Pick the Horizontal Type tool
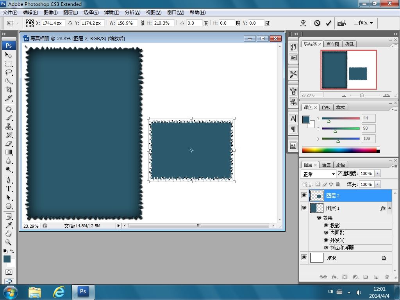400x300 pixels. click(8, 188)
